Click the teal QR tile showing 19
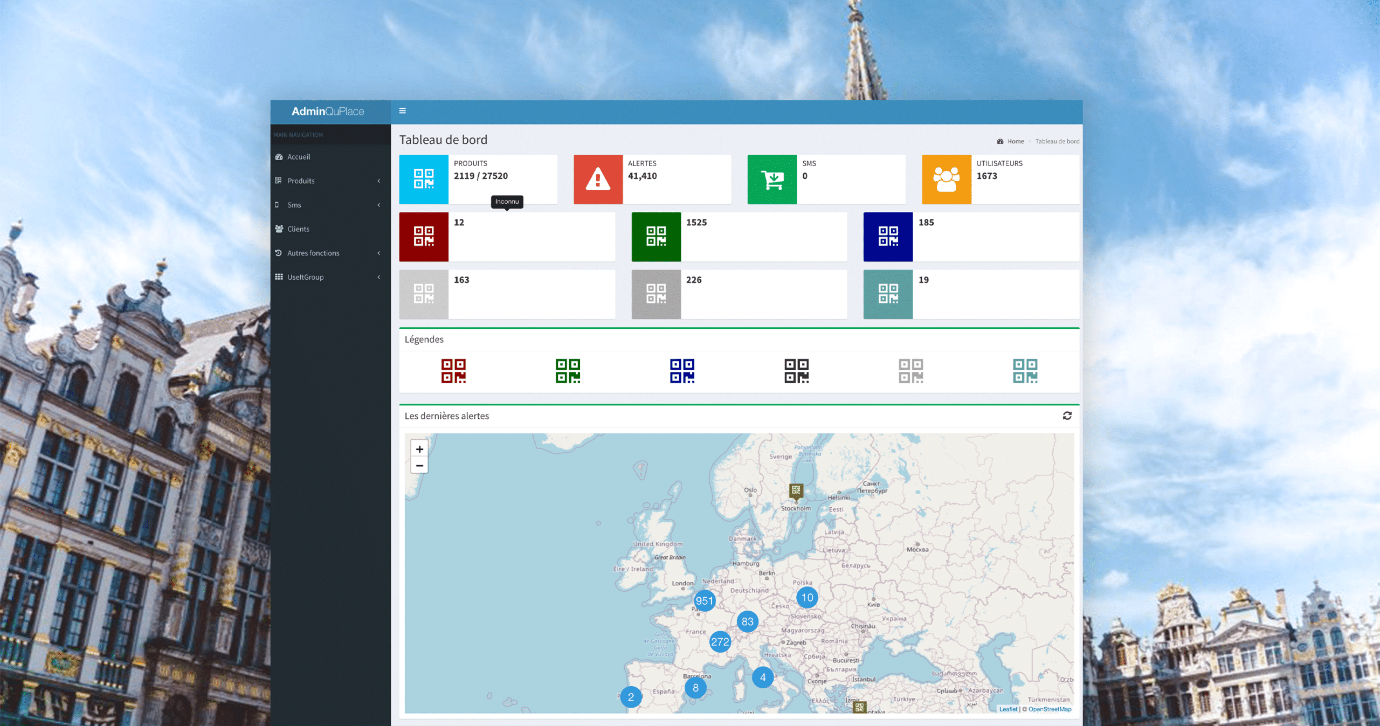The height and width of the screenshot is (726, 1380). [x=888, y=294]
